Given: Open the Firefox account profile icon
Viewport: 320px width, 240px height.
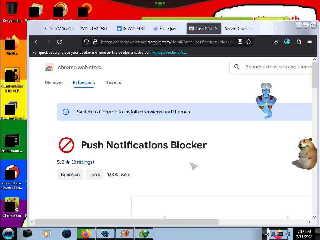Looking at the screenshot, I should pos(287,42).
